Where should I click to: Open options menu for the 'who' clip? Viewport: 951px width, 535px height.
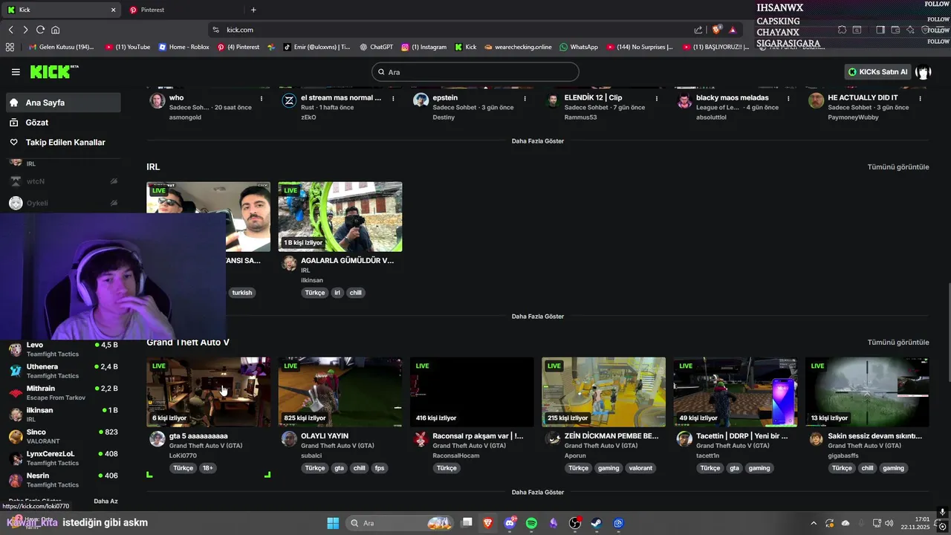262,98
